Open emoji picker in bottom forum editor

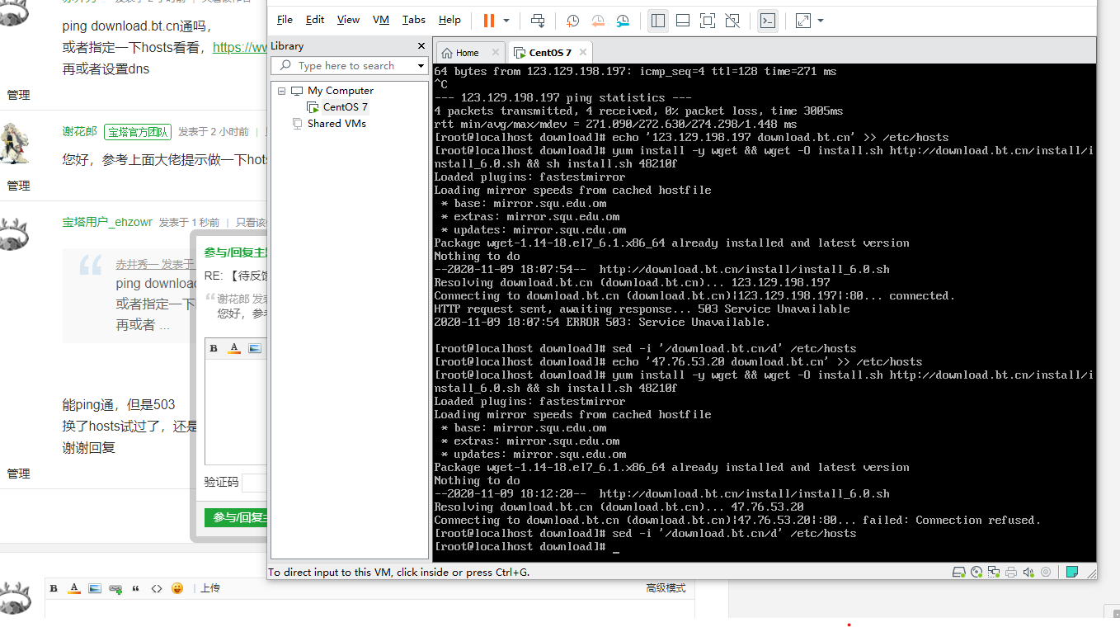tap(177, 588)
